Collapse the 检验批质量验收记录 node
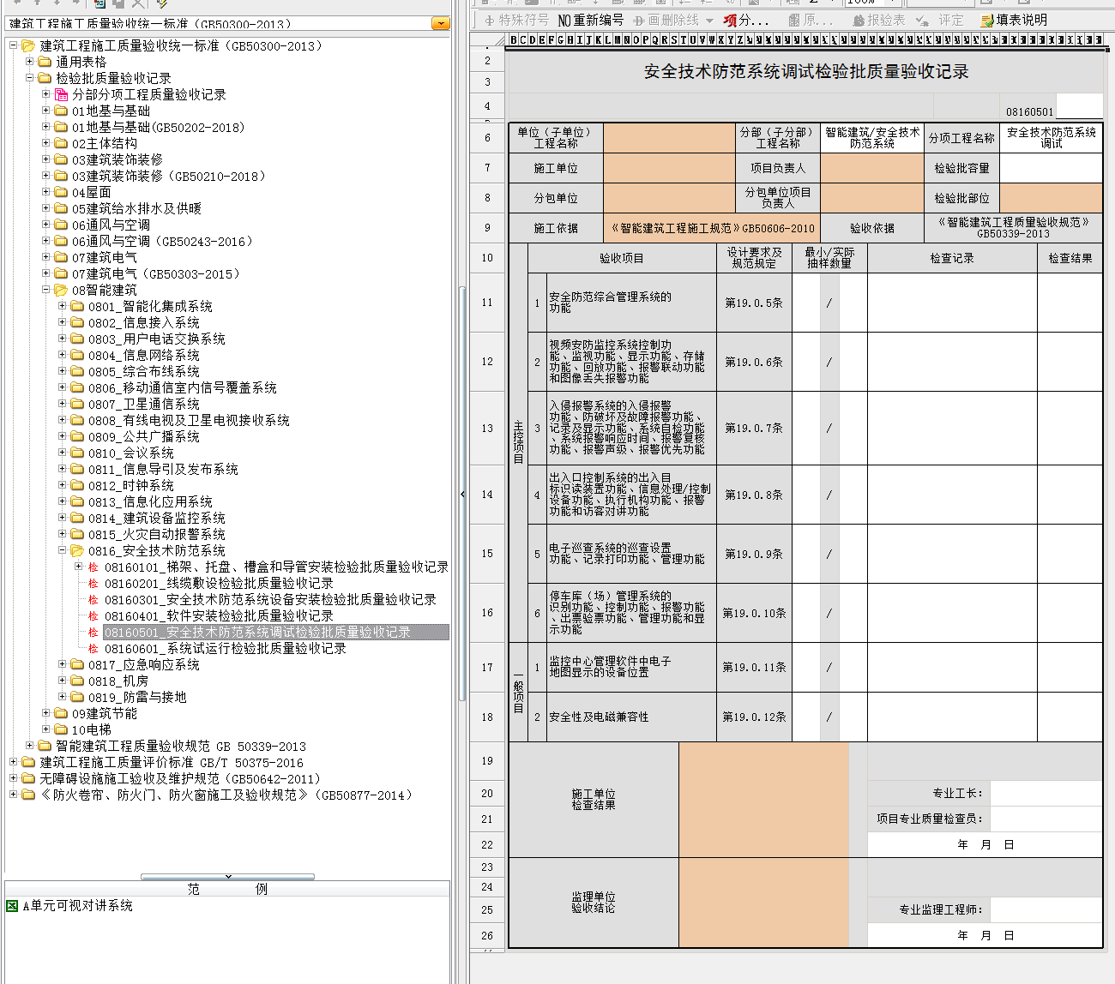Screen dimensions: 1115x984 click(x=30, y=78)
